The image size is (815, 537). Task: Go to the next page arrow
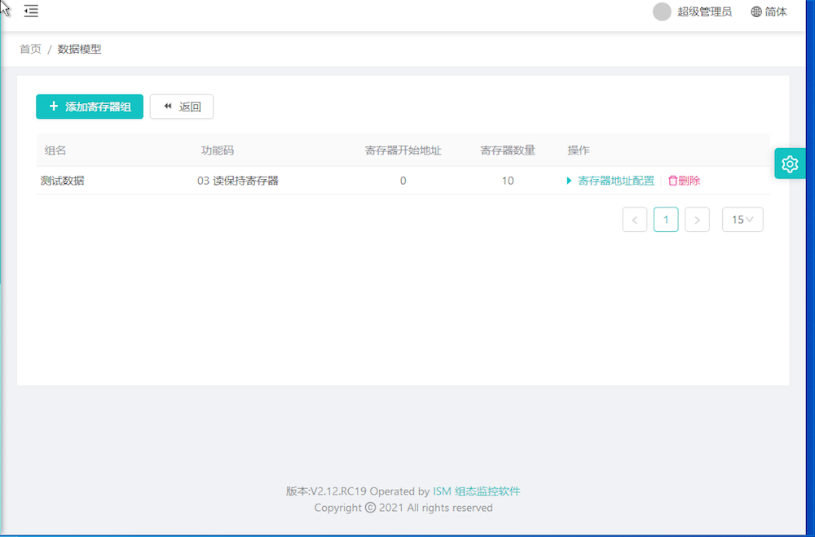[x=697, y=220]
